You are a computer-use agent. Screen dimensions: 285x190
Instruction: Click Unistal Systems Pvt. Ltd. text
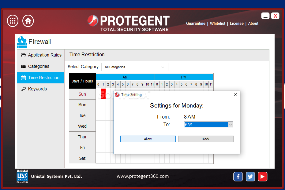(57, 176)
